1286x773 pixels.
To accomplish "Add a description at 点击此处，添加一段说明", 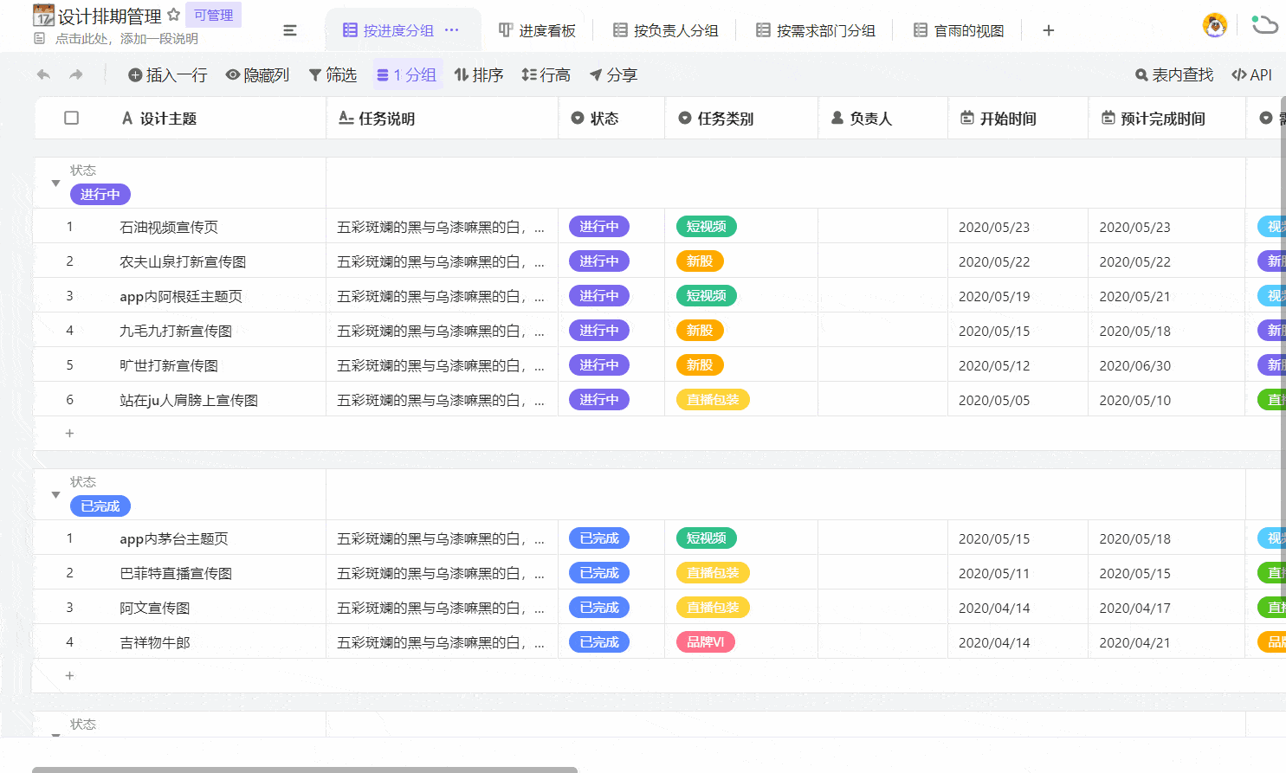I will tap(126, 39).
